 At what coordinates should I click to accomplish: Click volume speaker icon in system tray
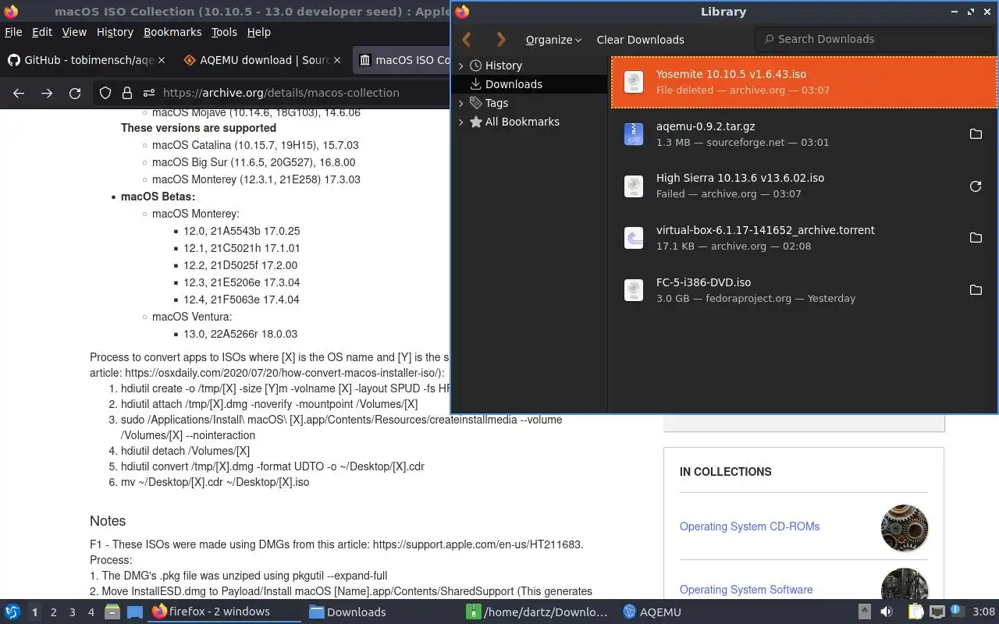point(887,612)
